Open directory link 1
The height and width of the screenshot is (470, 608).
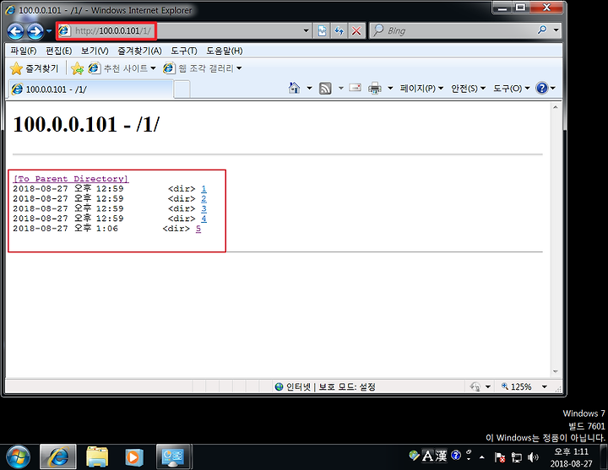click(204, 189)
